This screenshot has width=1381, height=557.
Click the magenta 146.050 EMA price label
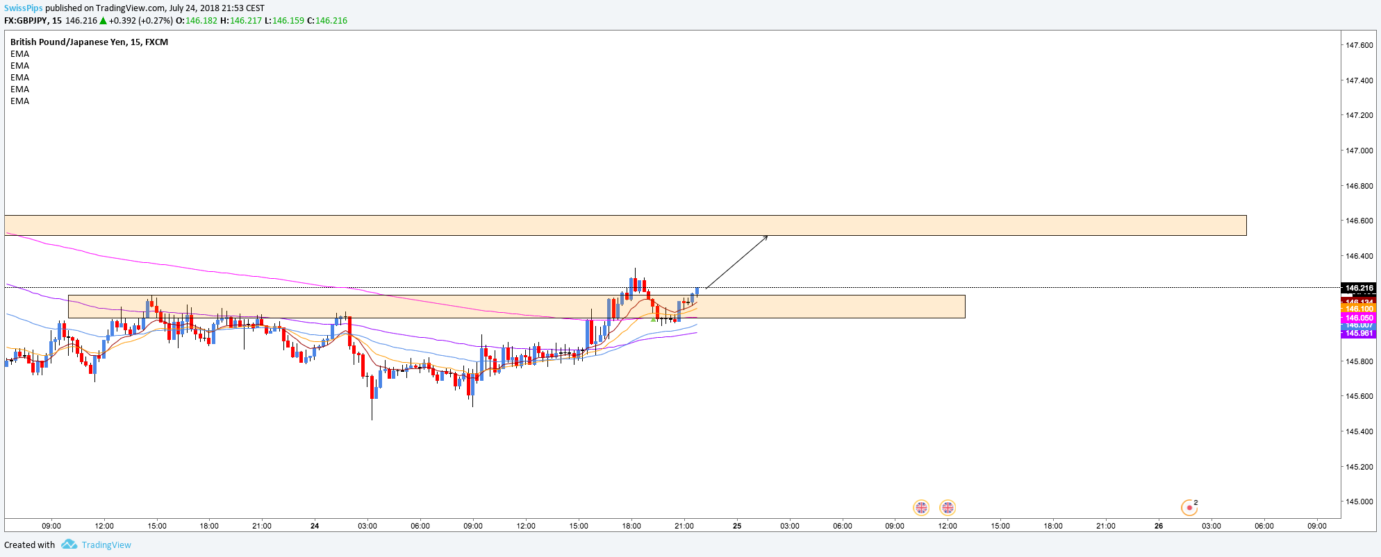click(1358, 318)
